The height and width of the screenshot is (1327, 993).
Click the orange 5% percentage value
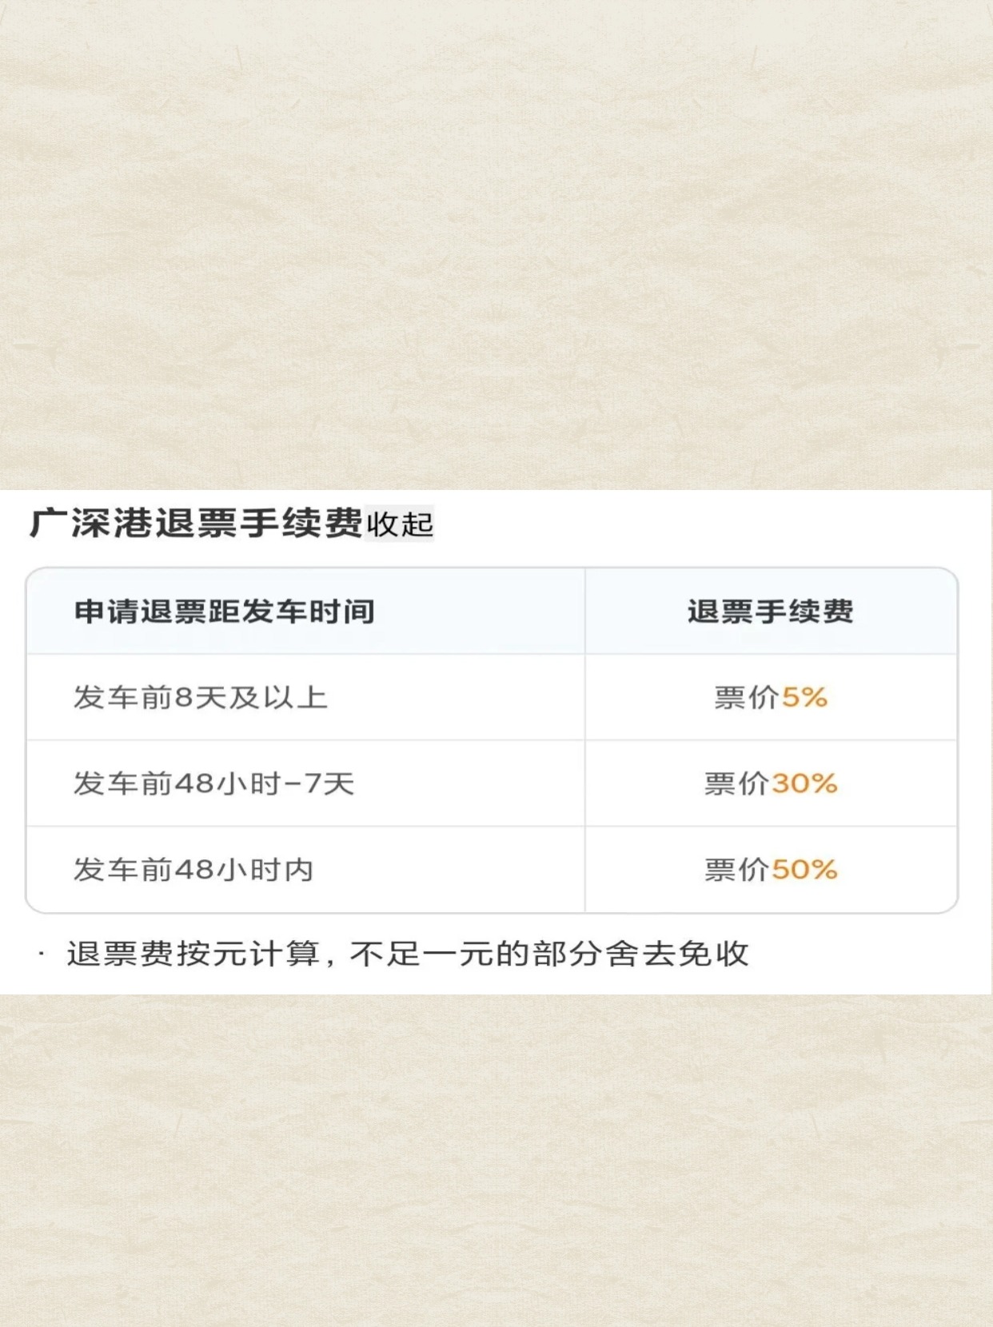pos(804,698)
